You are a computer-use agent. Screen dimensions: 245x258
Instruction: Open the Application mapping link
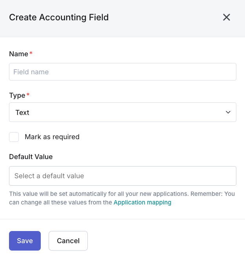(x=142, y=202)
